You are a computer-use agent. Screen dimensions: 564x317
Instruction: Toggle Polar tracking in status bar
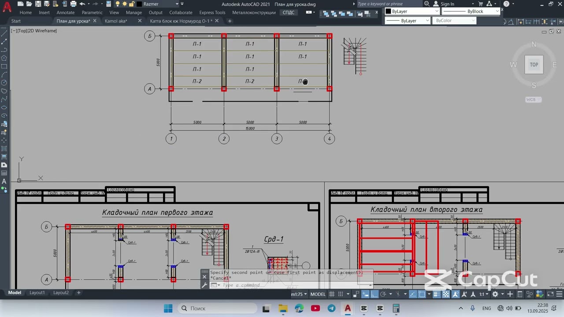coord(383,294)
